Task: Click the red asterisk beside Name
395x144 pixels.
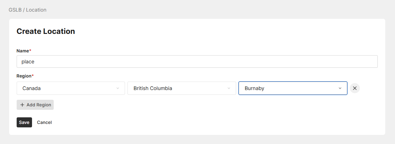Action: (30, 51)
